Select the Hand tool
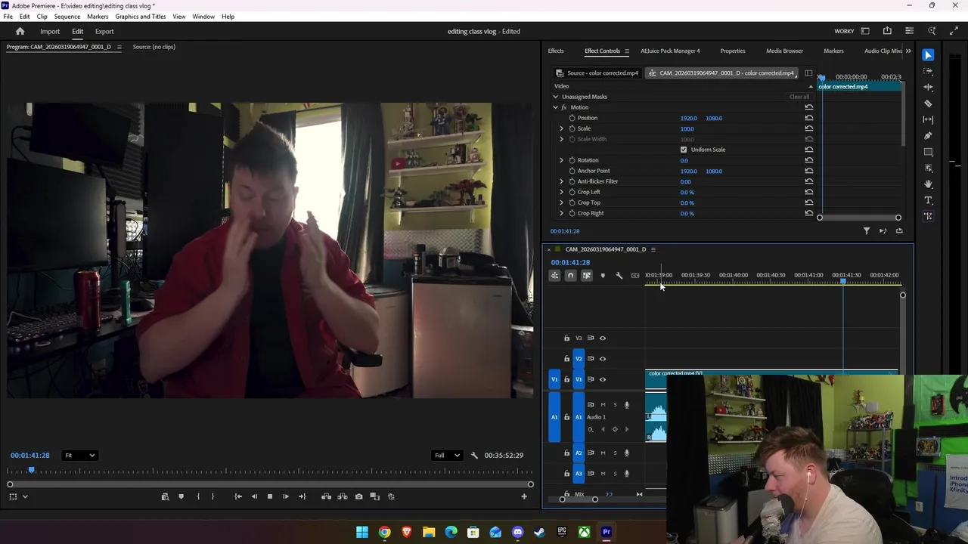The width and height of the screenshot is (968, 544). [x=928, y=184]
